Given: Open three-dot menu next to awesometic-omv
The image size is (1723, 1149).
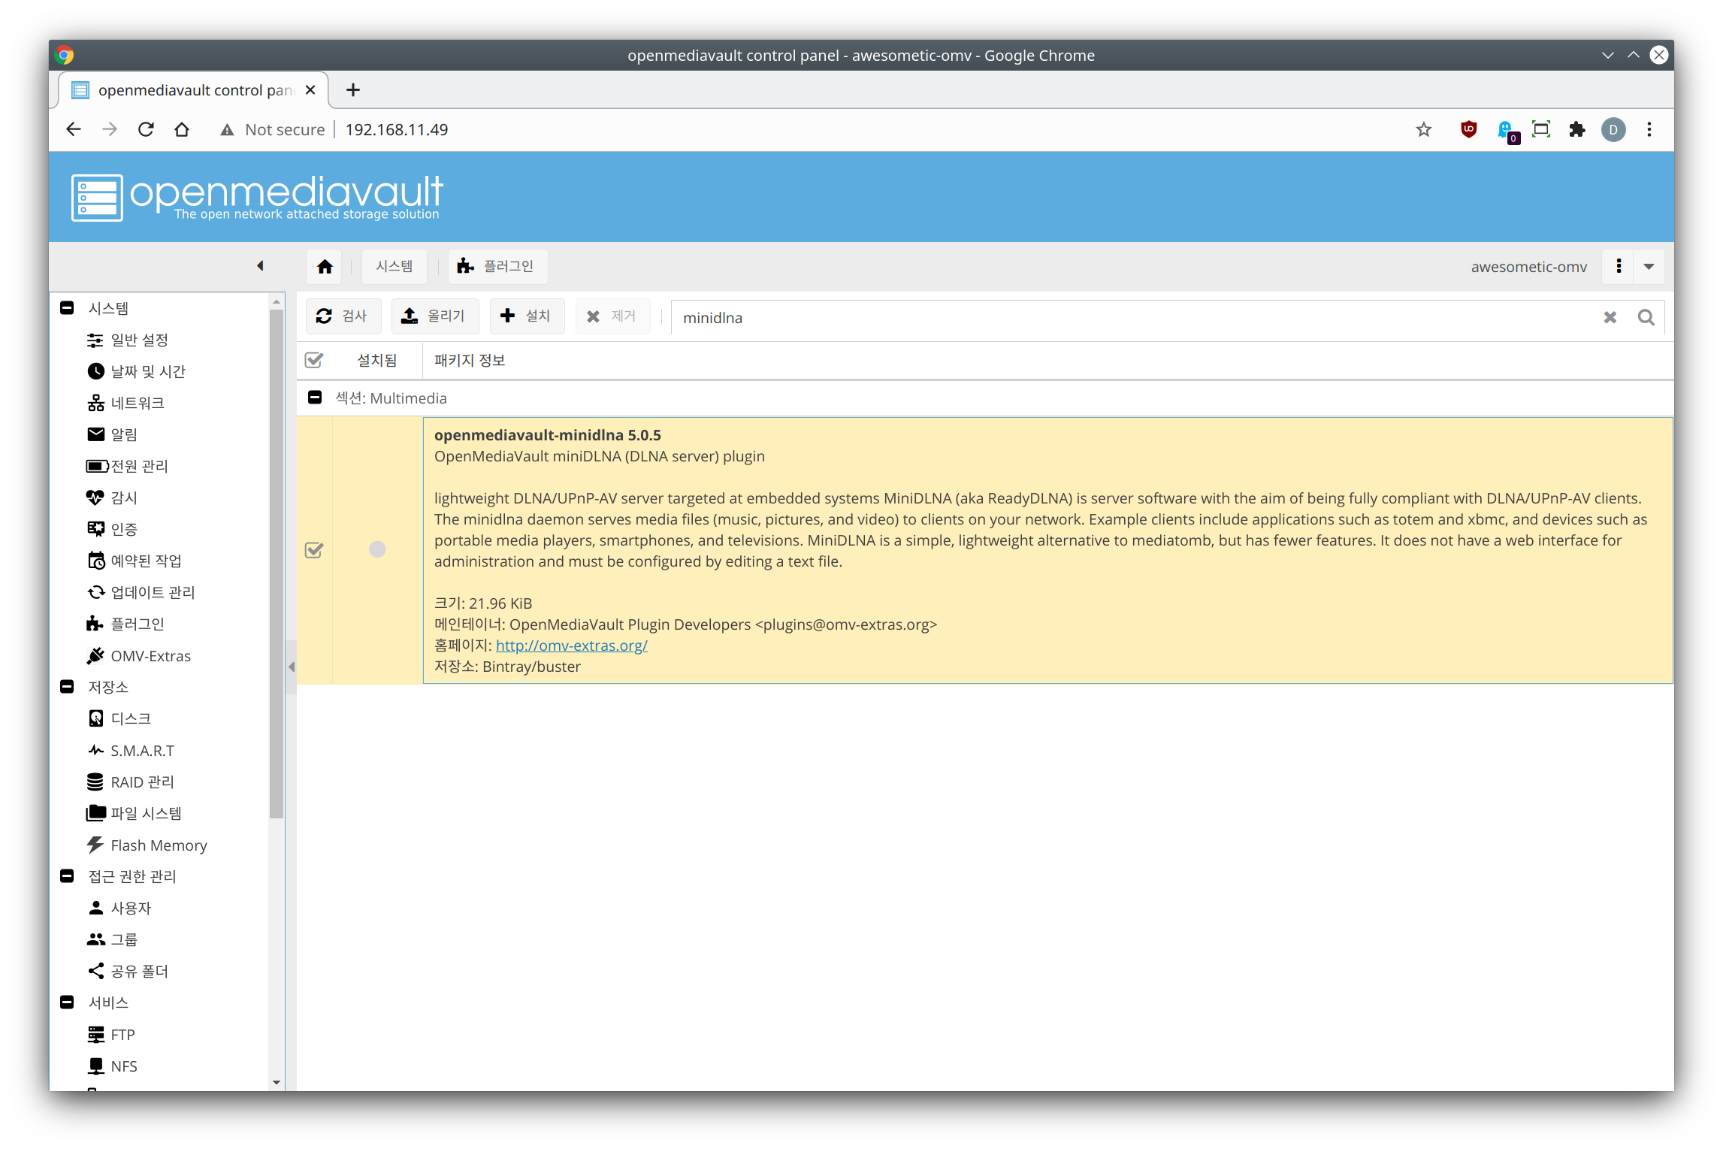Looking at the screenshot, I should [1619, 267].
